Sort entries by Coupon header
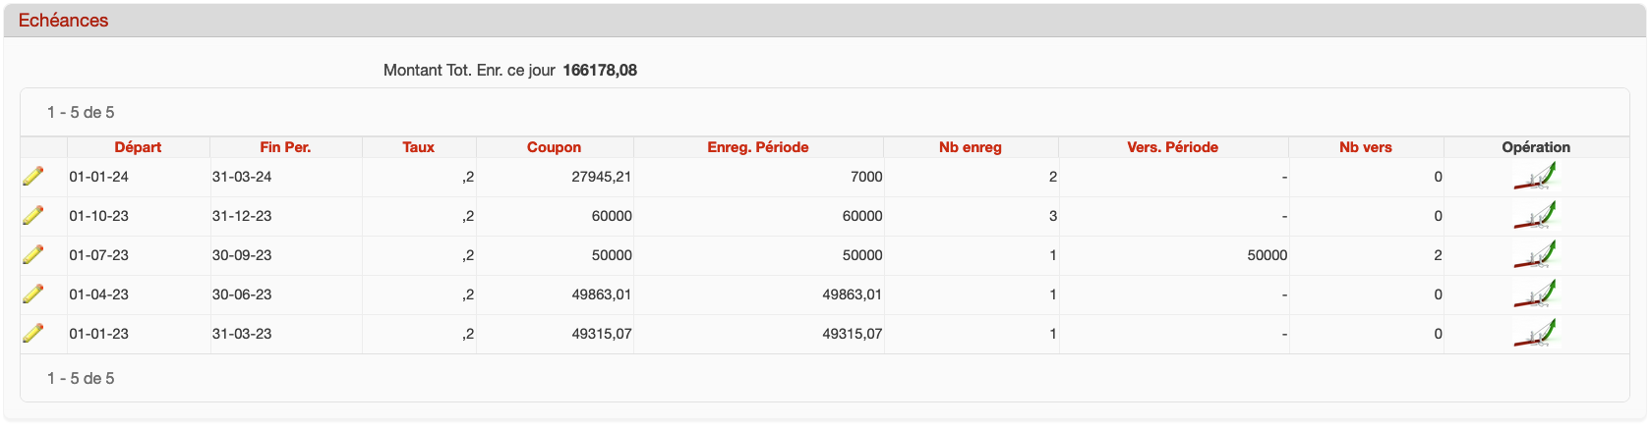Screen dimensions: 1651x428 pos(554,147)
